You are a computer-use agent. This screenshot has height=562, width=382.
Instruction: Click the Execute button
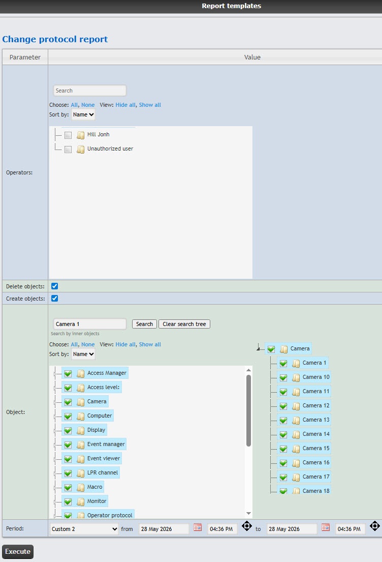coord(18,552)
